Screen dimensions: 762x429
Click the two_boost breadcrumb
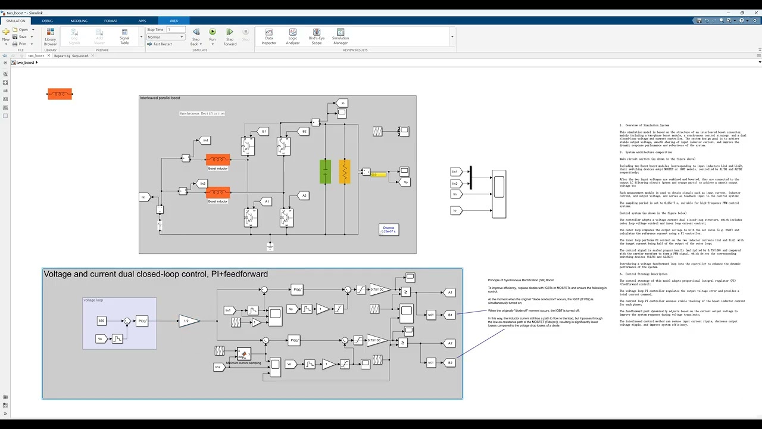click(25, 63)
